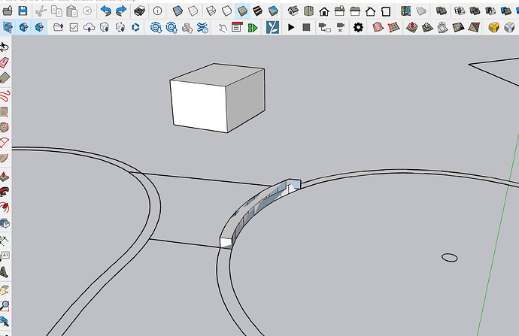
Task: Select Front view black house icon
Action: 324,11
